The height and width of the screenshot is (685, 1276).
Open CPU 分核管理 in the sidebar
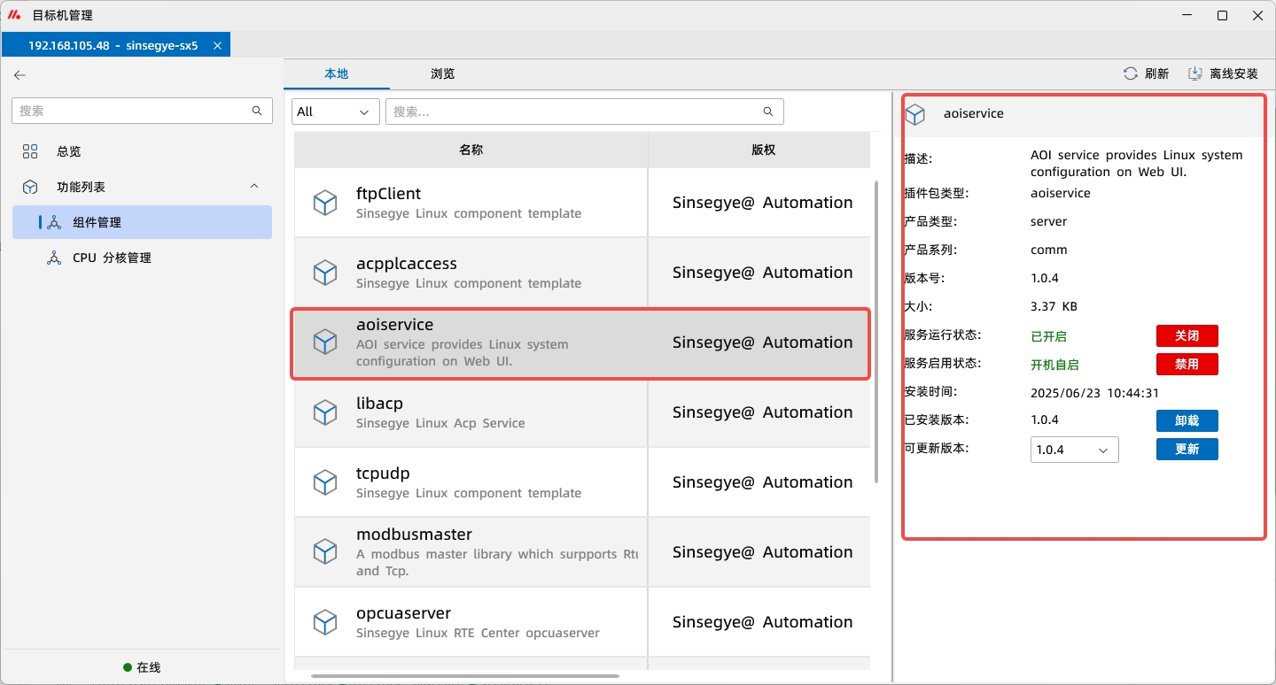point(112,258)
